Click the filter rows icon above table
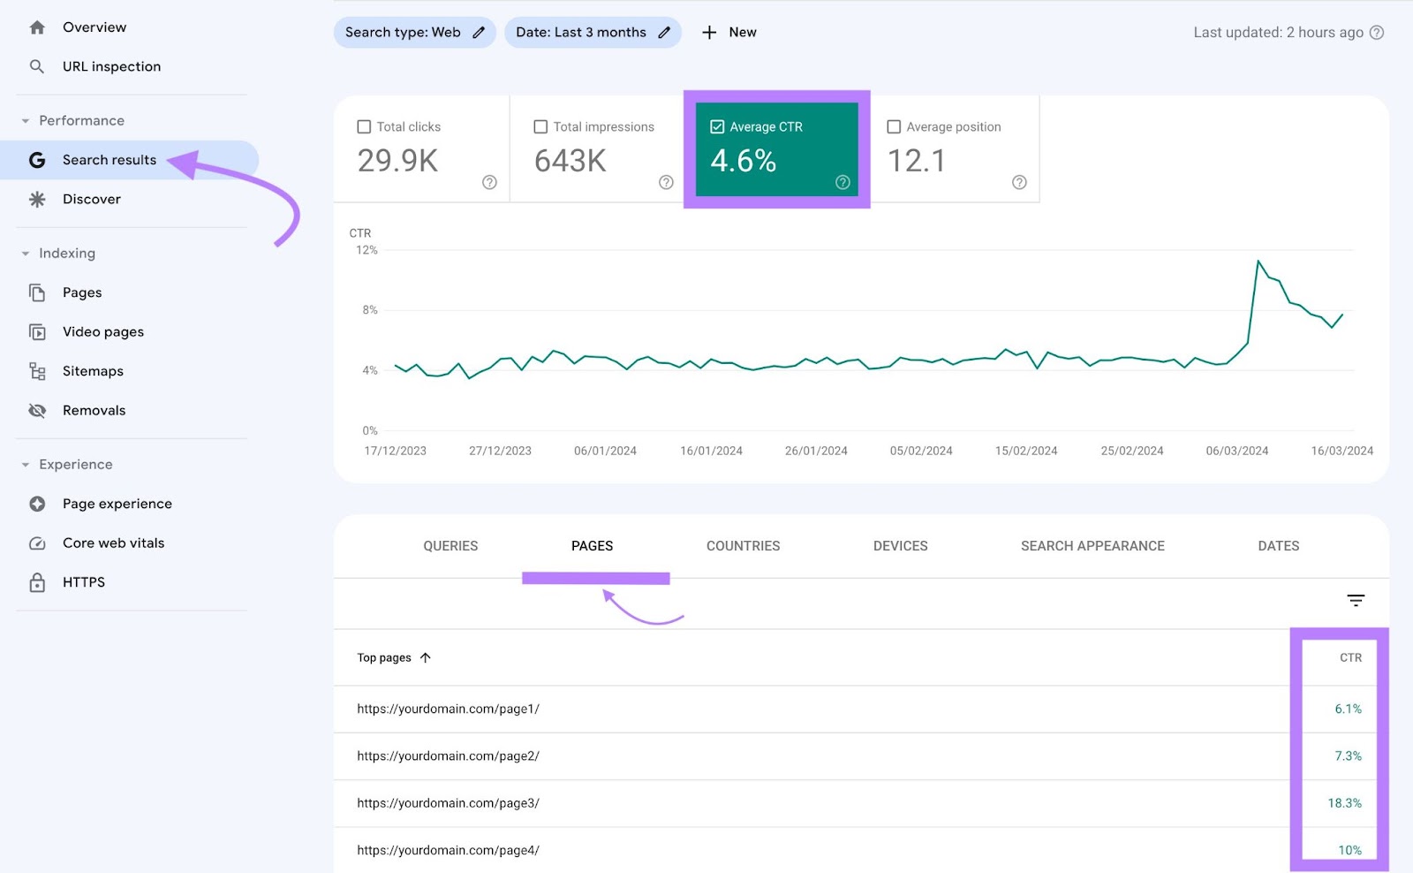The width and height of the screenshot is (1413, 873). tap(1355, 601)
